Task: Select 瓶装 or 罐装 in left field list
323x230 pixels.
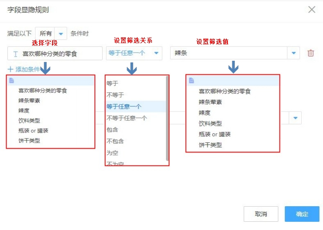Action: coord(33,131)
